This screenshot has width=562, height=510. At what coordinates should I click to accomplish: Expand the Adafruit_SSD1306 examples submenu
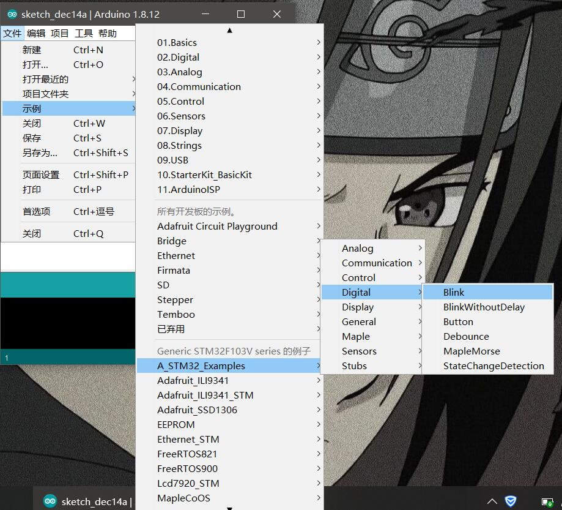tap(197, 410)
